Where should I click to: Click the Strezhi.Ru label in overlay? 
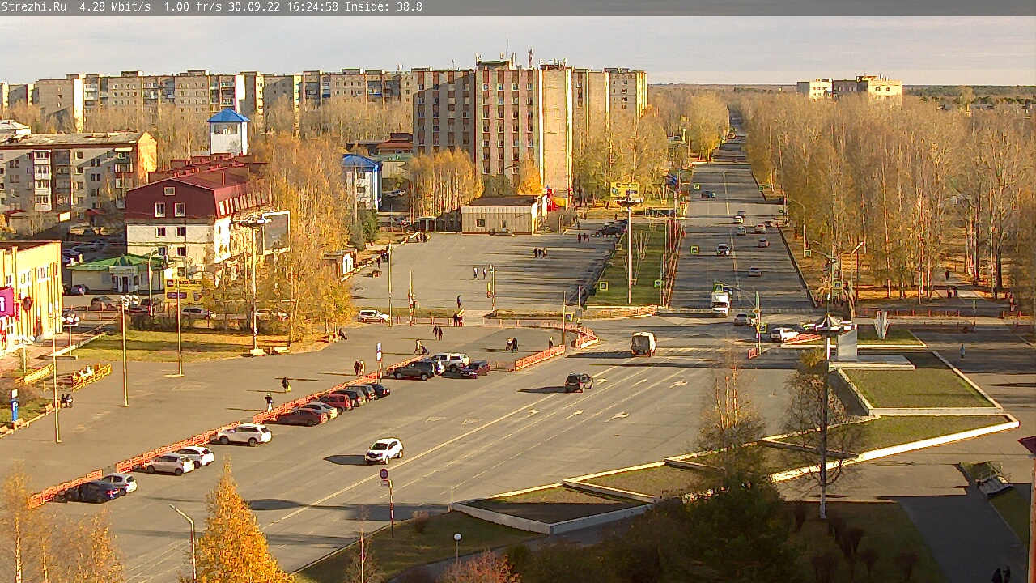tap(34, 6)
